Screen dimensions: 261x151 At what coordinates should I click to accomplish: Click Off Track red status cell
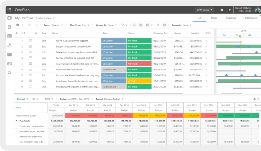(139, 64)
